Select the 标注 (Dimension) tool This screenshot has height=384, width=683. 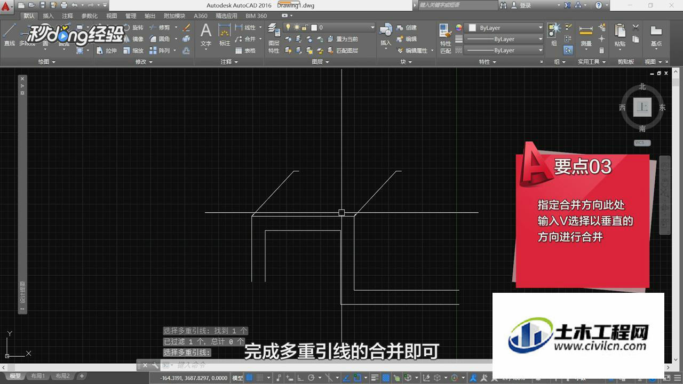tap(225, 35)
